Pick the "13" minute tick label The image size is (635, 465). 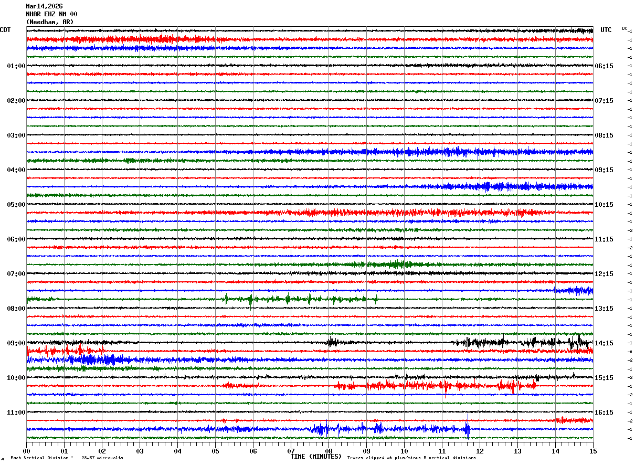coord(517,451)
